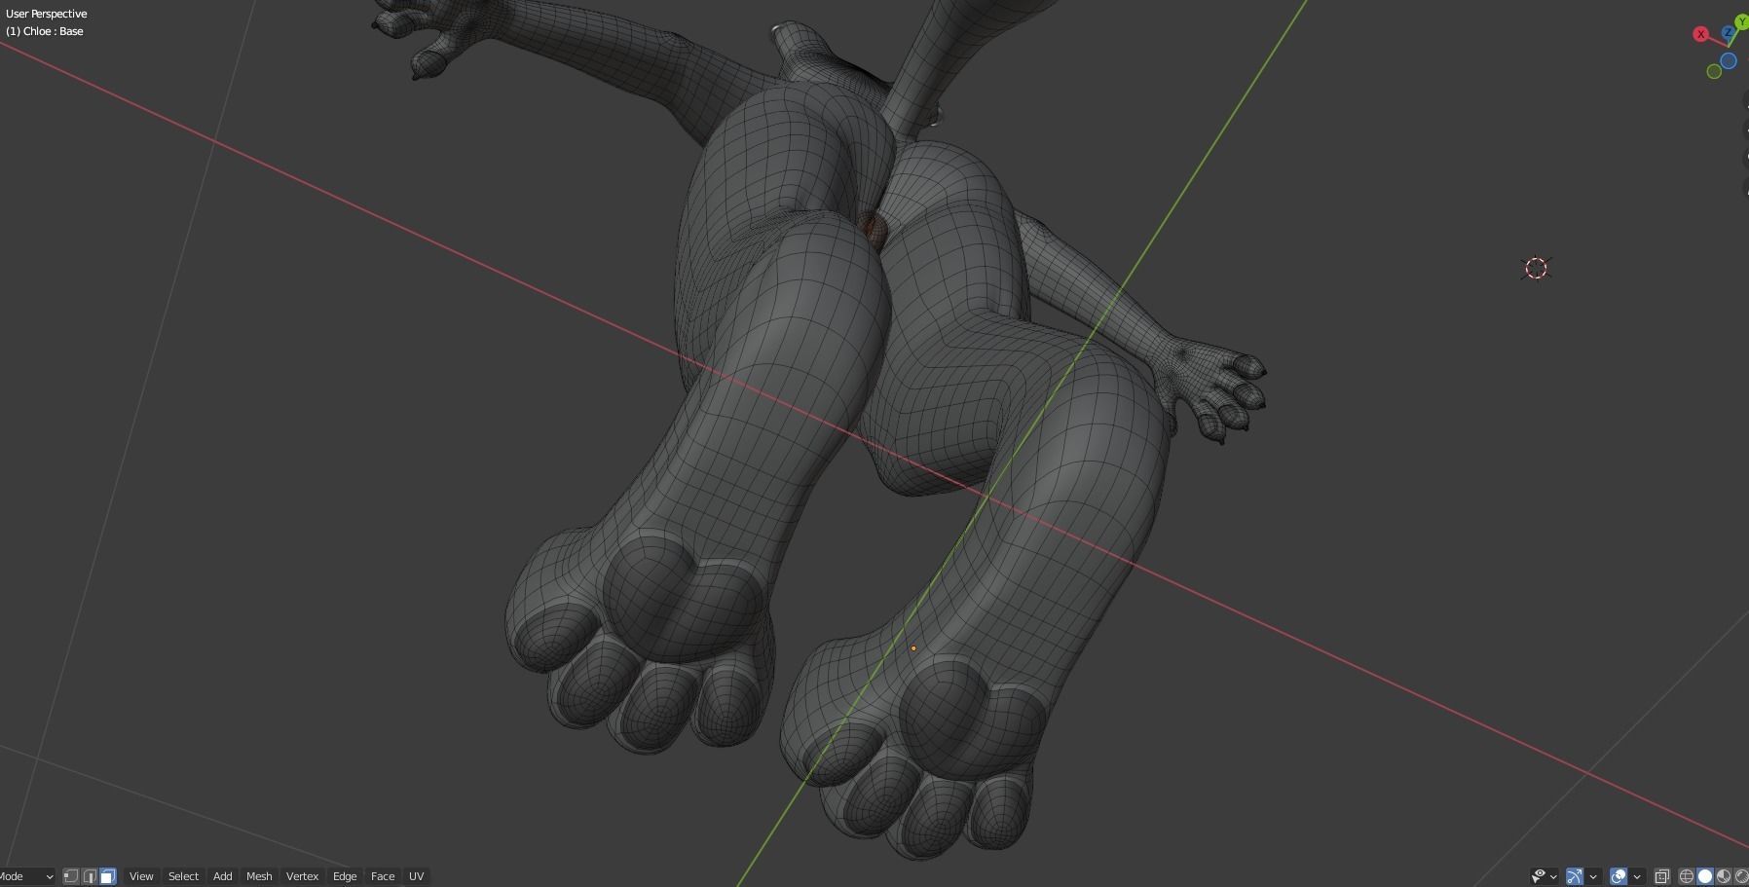This screenshot has width=1749, height=887.
Task: Open the Face menu
Action: click(x=383, y=876)
